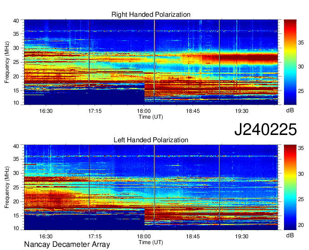
Task: Click the "19:30" tick label of right-handed plot
Action: [242, 111]
